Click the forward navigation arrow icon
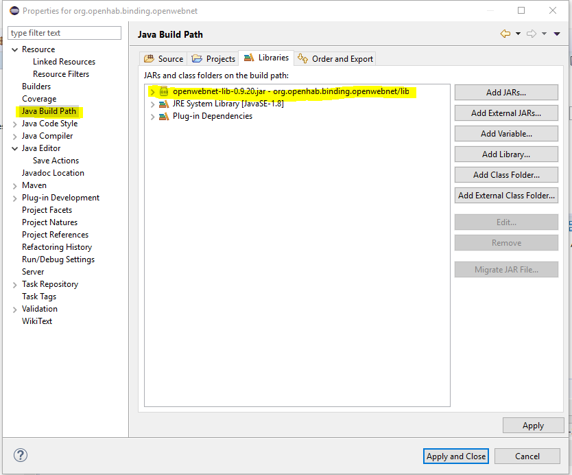 532,34
